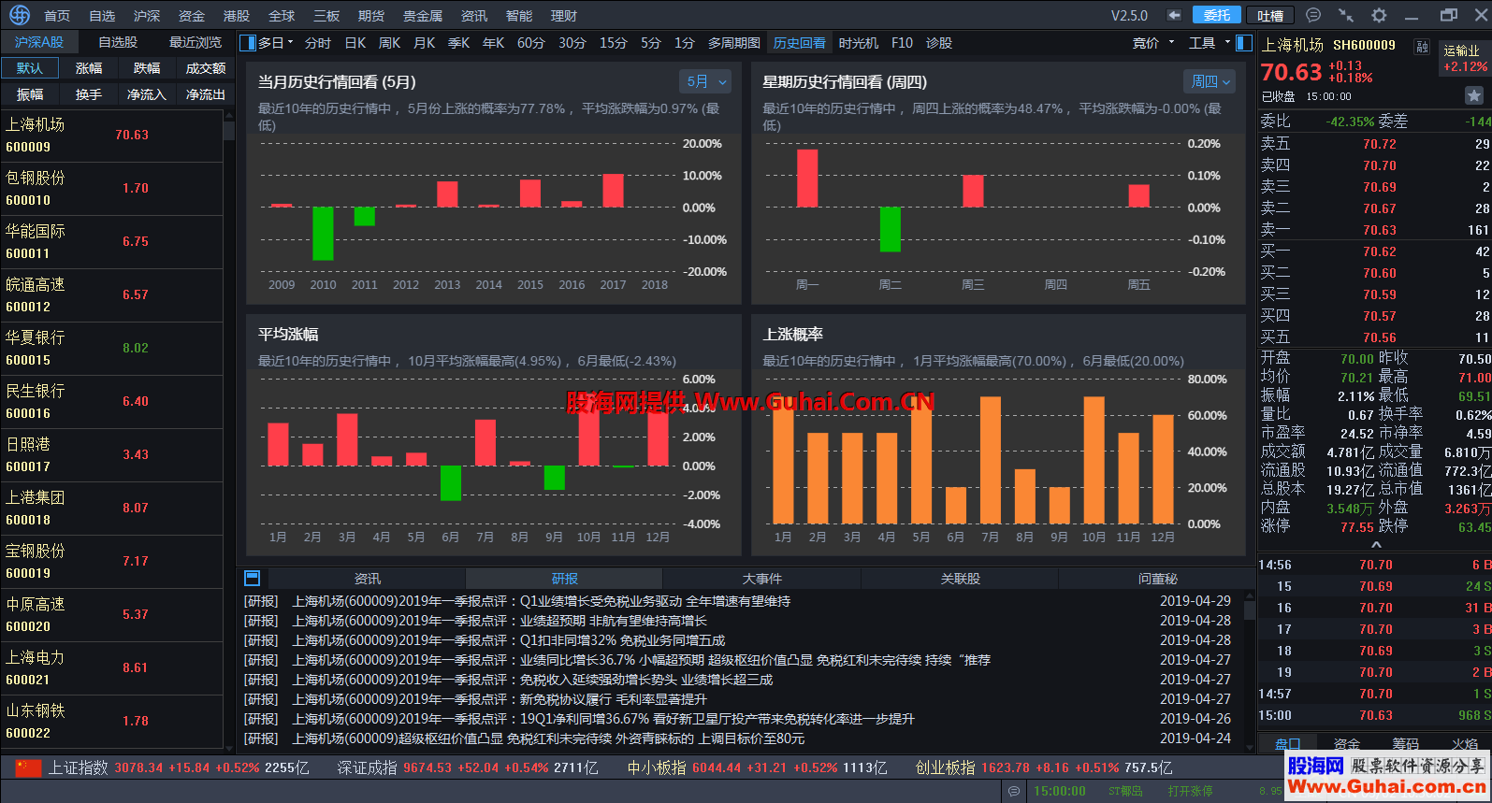1492x803 pixels.
Task: Select stock 包钢股份 600010
Action: pyautogui.click(x=111, y=188)
